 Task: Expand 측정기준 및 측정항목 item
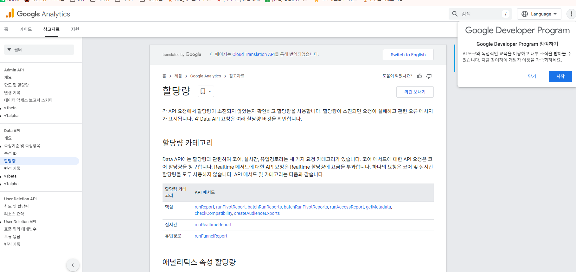click(1, 146)
